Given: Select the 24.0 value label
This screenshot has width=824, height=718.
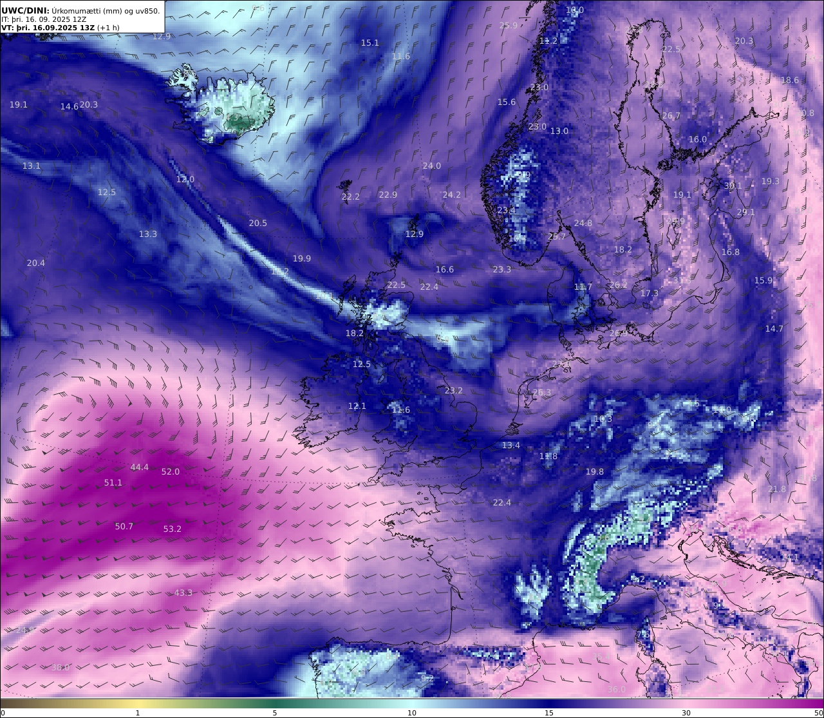Looking at the screenshot, I should pyautogui.click(x=431, y=165).
